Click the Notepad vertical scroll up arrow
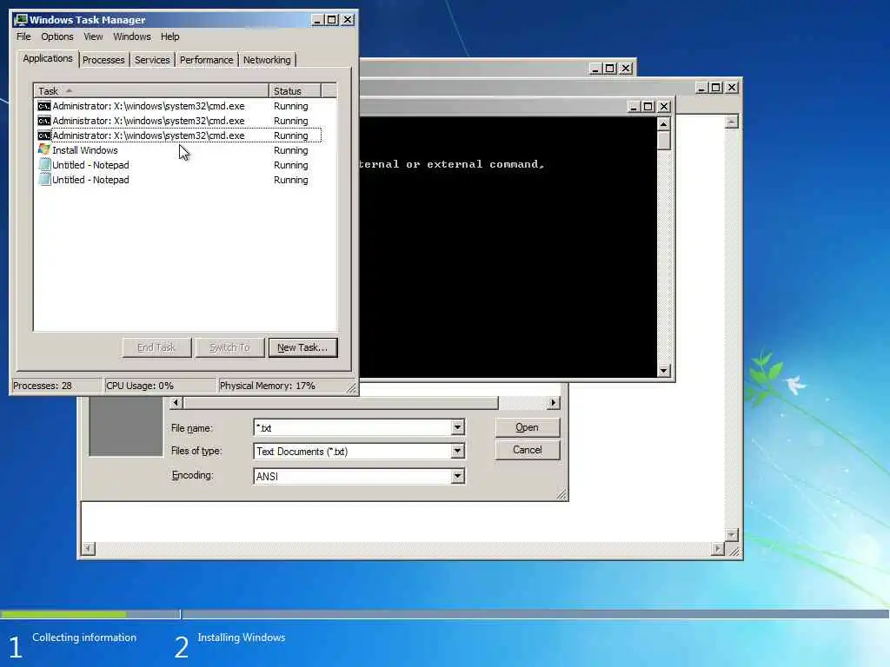890x667 pixels. point(732,122)
